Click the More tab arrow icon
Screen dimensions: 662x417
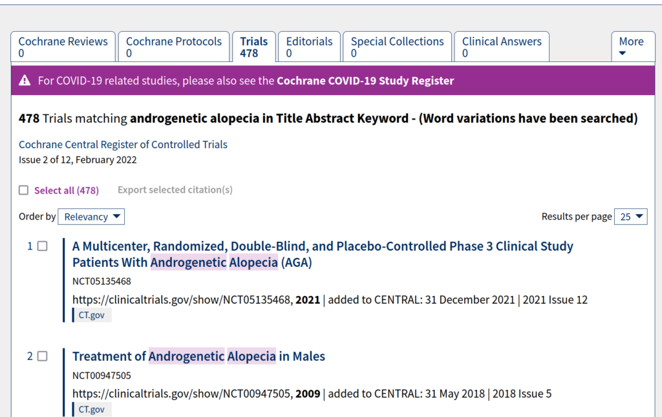point(623,53)
